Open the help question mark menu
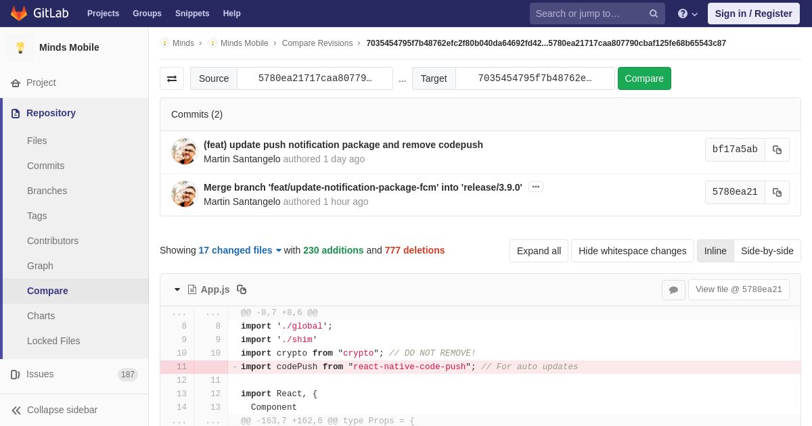The width and height of the screenshot is (812, 426). (x=687, y=14)
